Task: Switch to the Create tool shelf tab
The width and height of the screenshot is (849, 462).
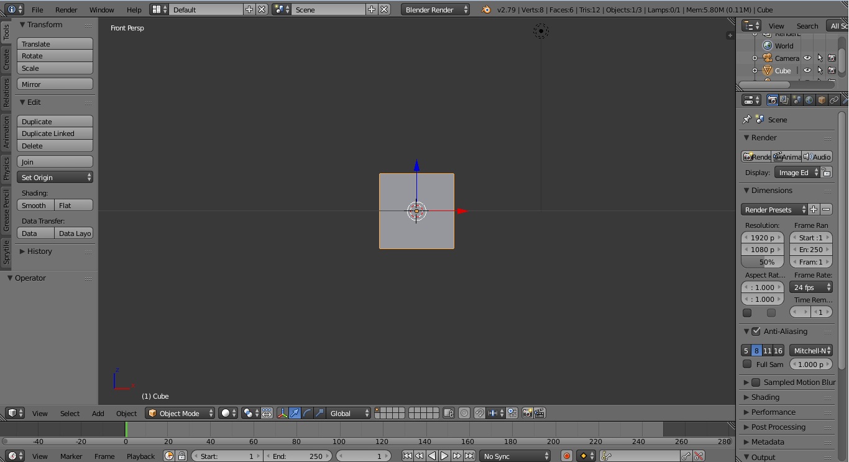Action: [6, 60]
